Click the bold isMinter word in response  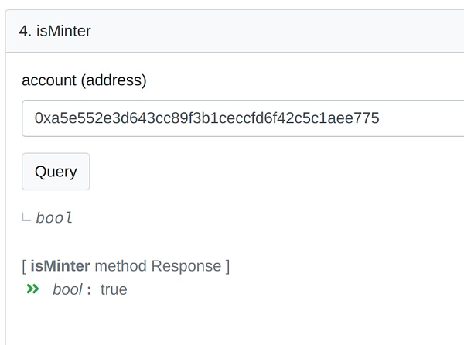tap(60, 265)
